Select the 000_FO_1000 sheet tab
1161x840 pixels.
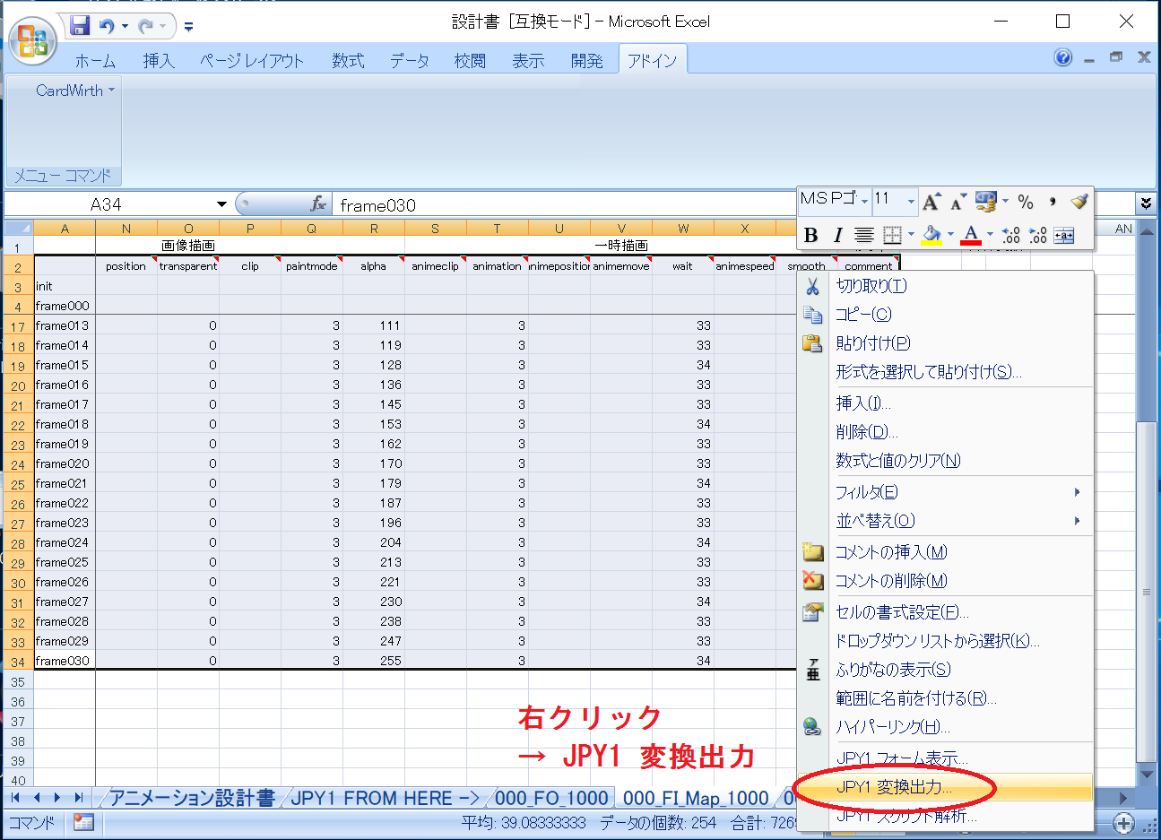pos(551,798)
